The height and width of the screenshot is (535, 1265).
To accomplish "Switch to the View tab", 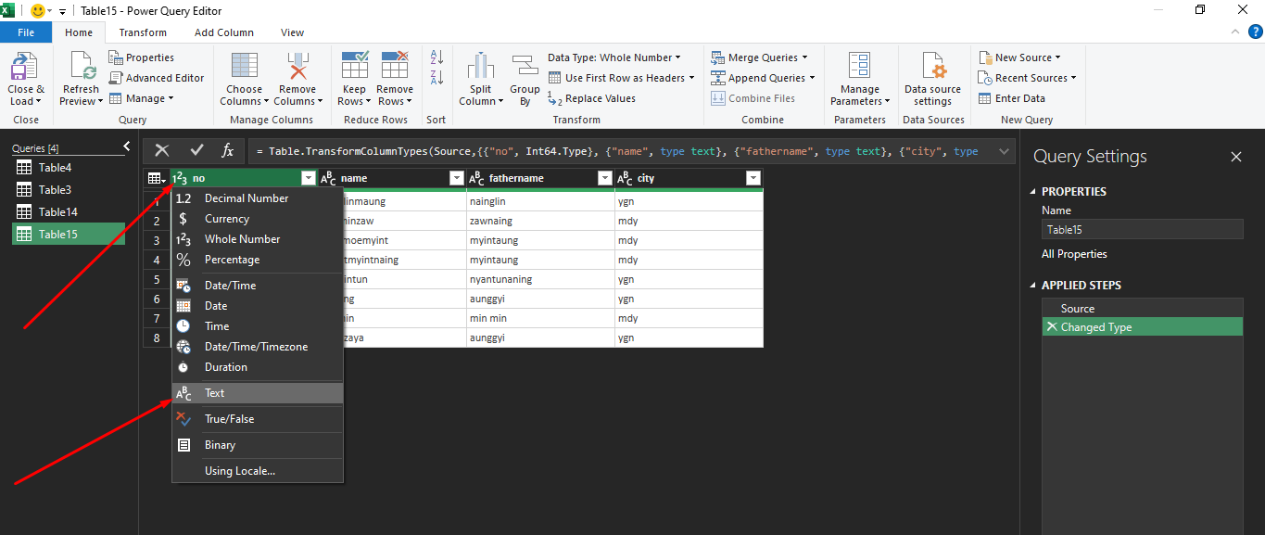I will [293, 32].
